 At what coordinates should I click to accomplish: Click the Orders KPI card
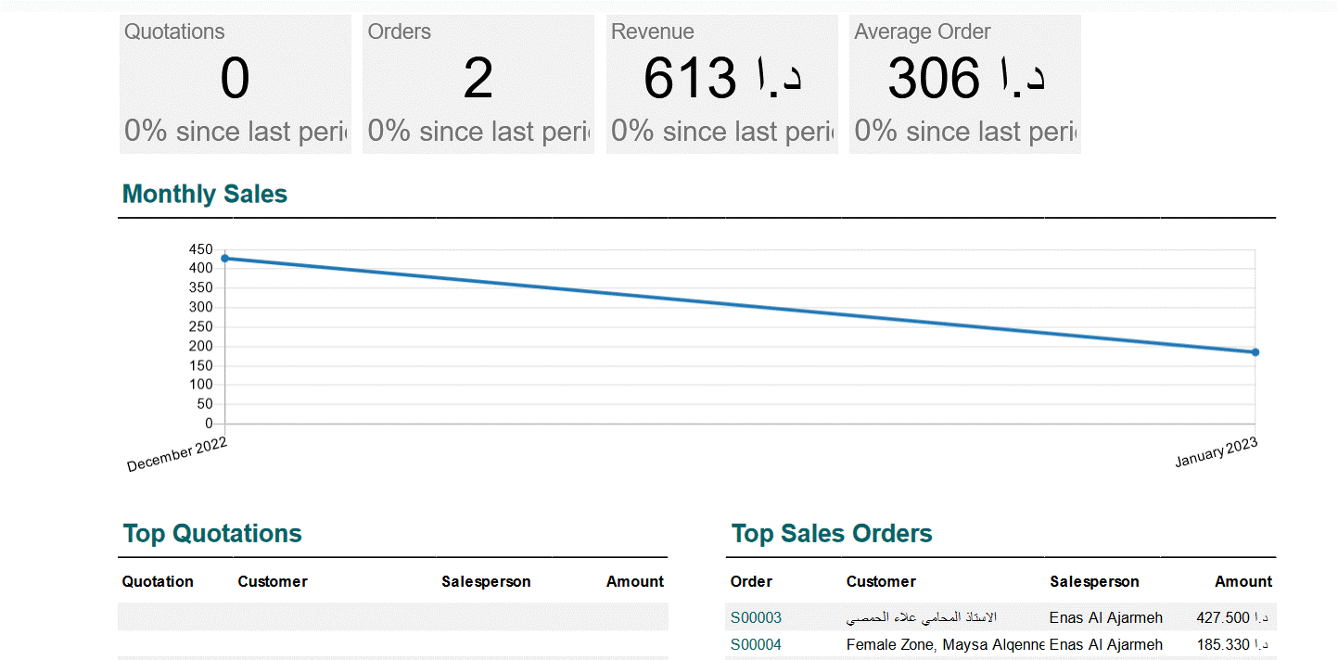(x=478, y=84)
